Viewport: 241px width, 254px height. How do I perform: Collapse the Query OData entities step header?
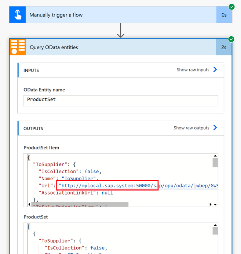(121, 47)
